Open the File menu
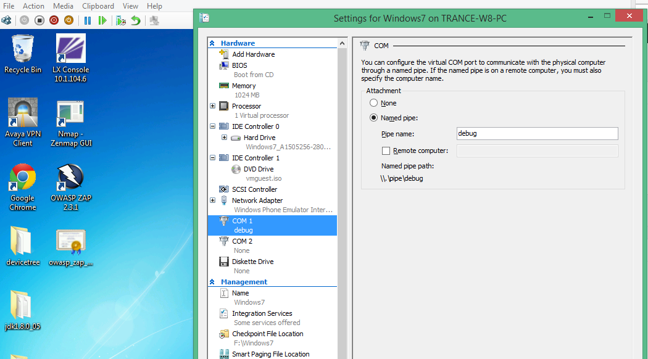Viewport: 648px width, 359px height. coord(9,6)
